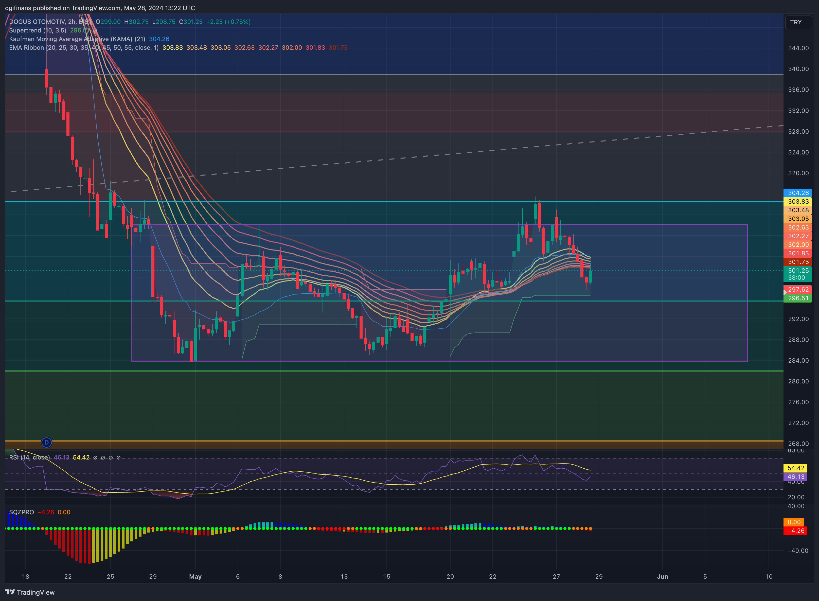The height and width of the screenshot is (601, 819).
Task: Click the yellow 54.42 value in RSI legend
Action: coord(81,457)
